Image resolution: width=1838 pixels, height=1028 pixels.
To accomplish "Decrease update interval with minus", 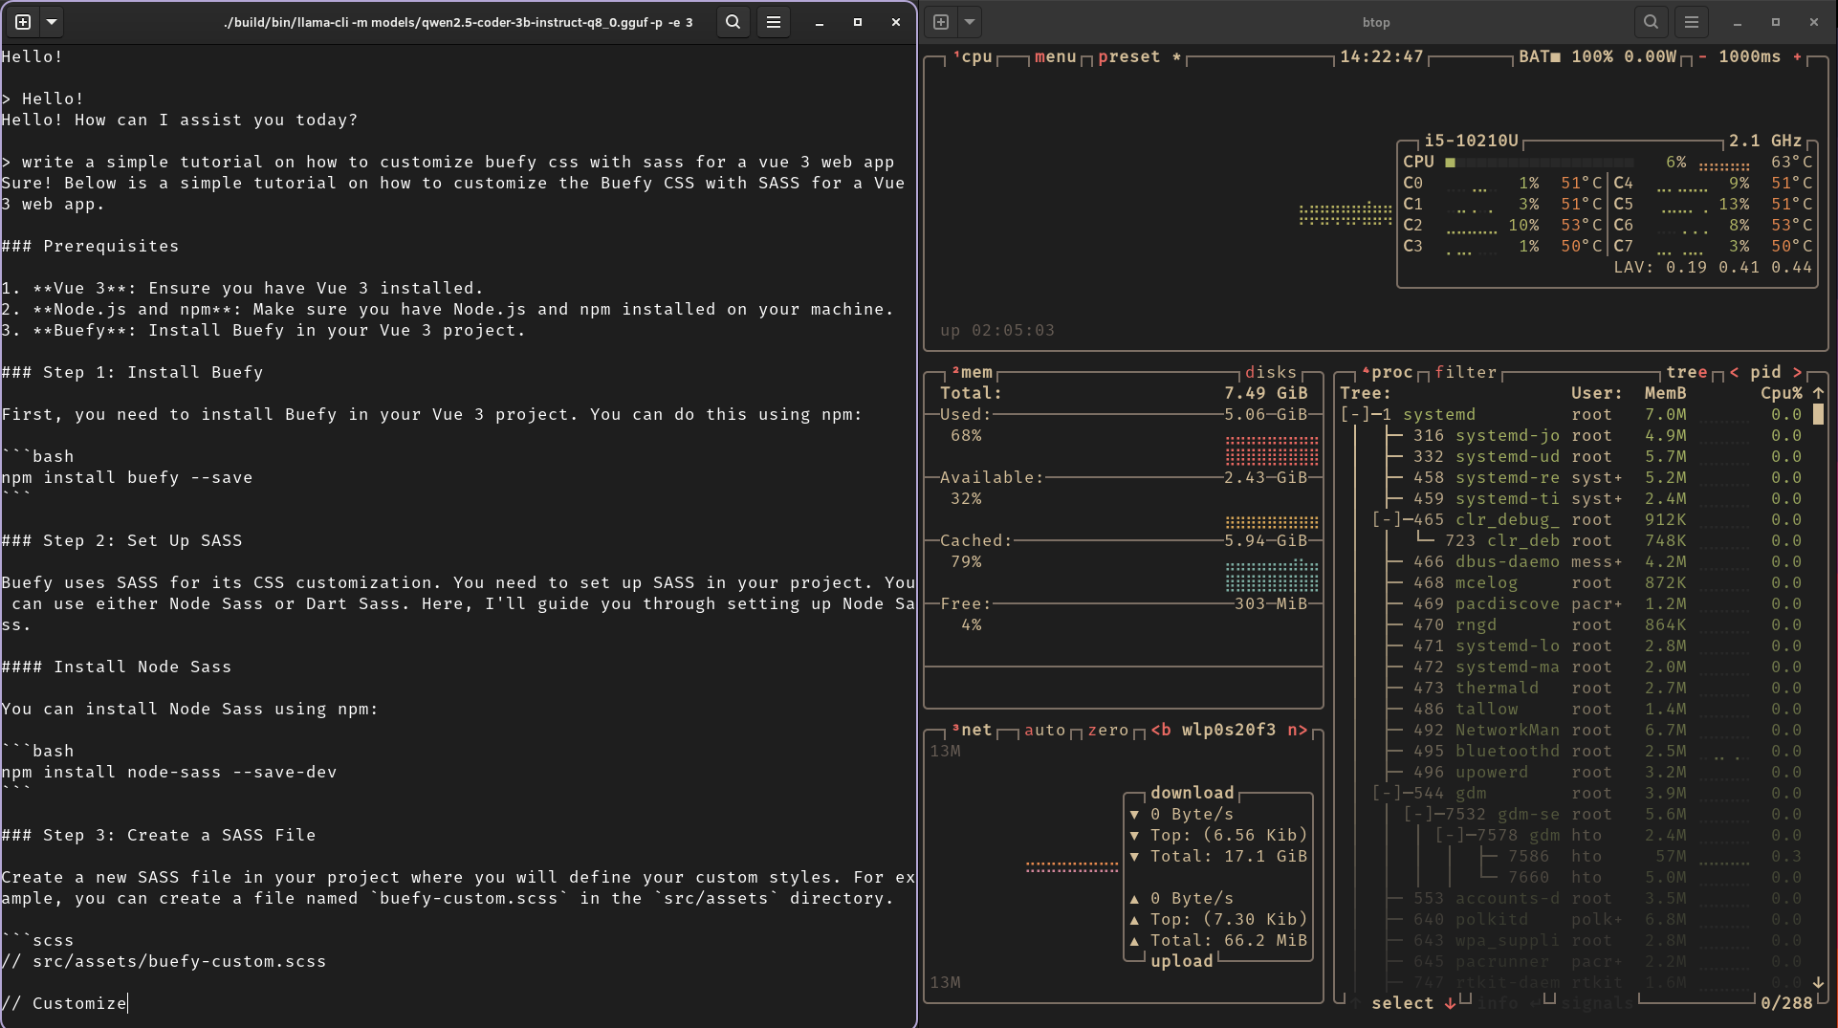I will (x=1702, y=57).
